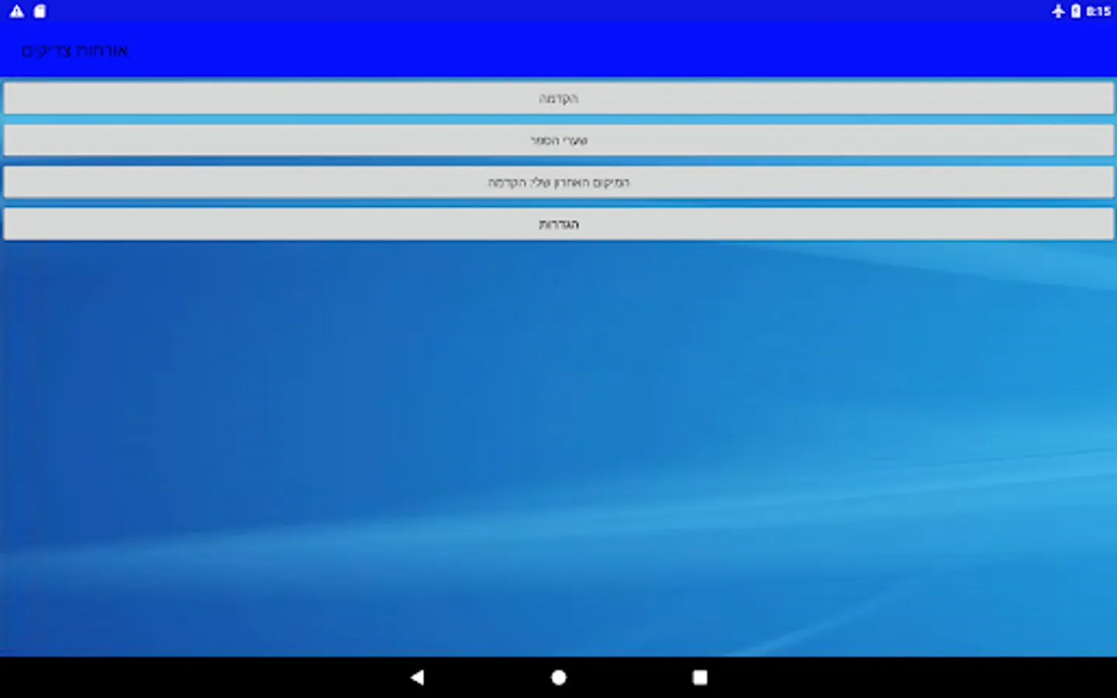Open the הקדמה (Introduction) section

tap(558, 98)
